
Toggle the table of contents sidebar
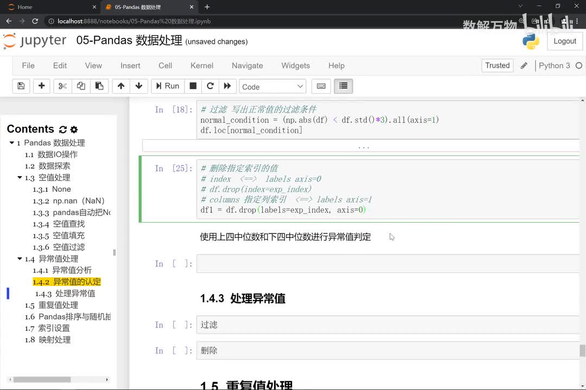click(x=343, y=86)
